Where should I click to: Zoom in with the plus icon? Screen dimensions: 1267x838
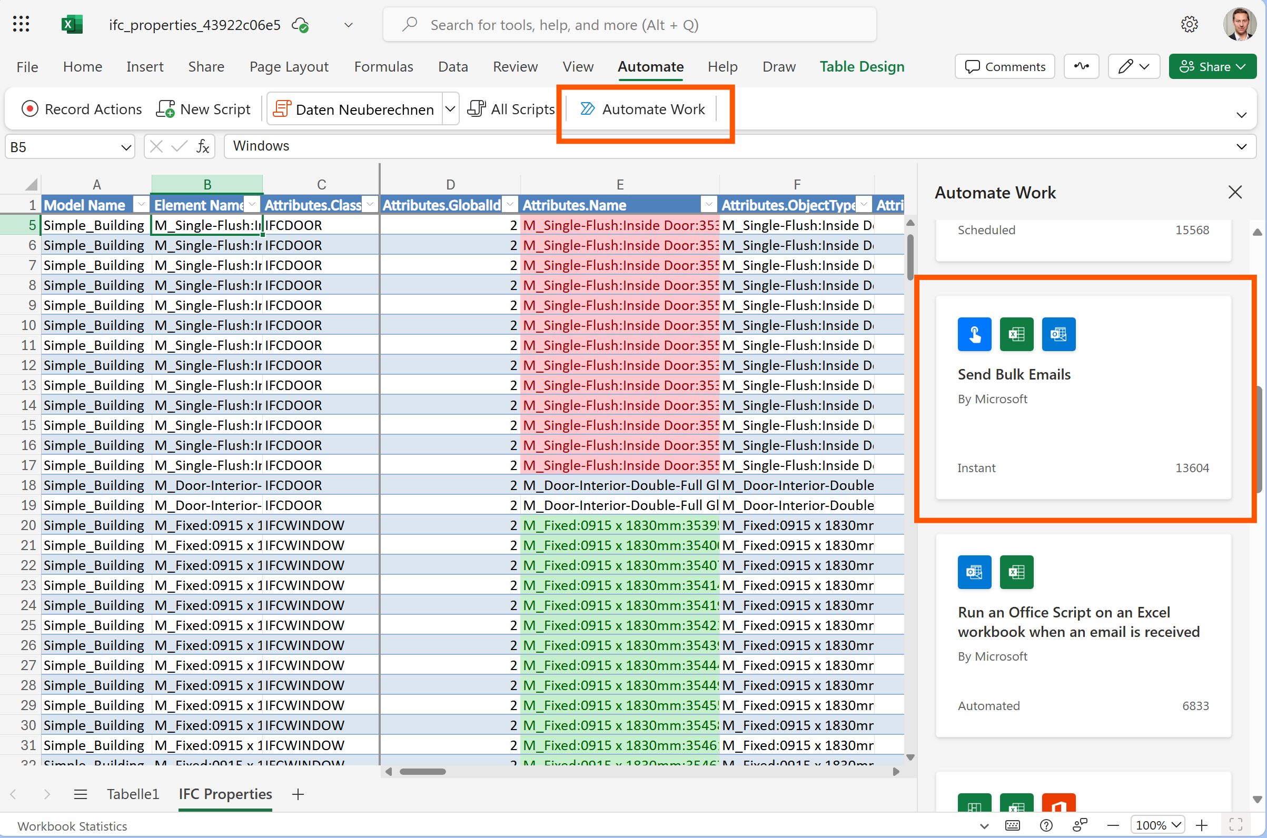(x=1201, y=825)
